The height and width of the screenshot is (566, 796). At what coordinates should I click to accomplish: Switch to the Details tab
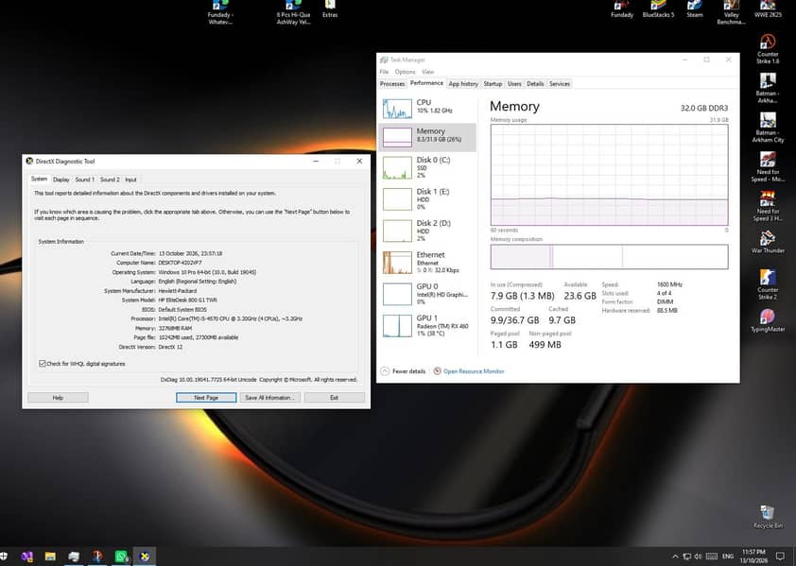[x=535, y=84]
